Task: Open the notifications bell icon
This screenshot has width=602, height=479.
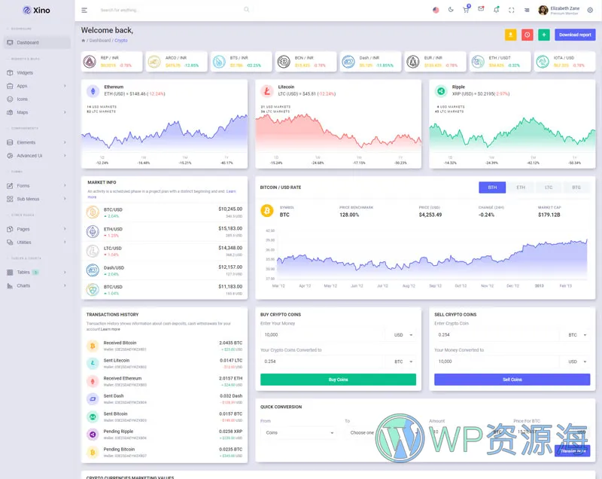Action: tap(496, 9)
